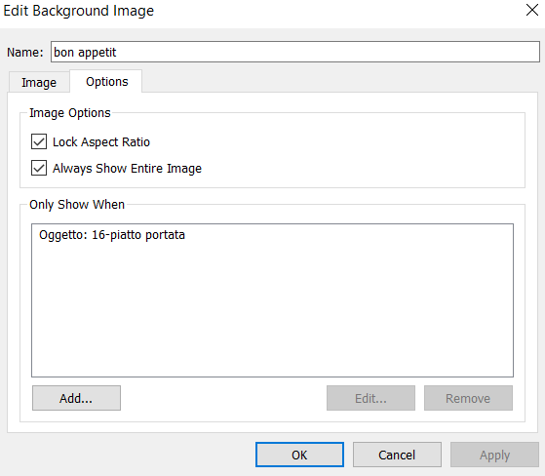545x476 pixels.
Task: Click the Lock Aspect Ratio label text
Action: [x=101, y=141]
